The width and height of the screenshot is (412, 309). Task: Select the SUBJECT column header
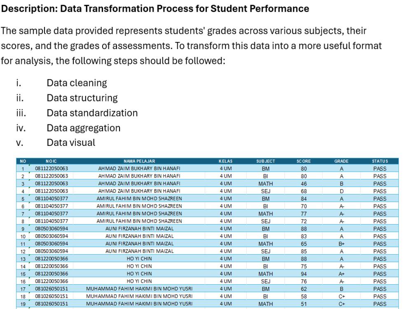(265, 161)
